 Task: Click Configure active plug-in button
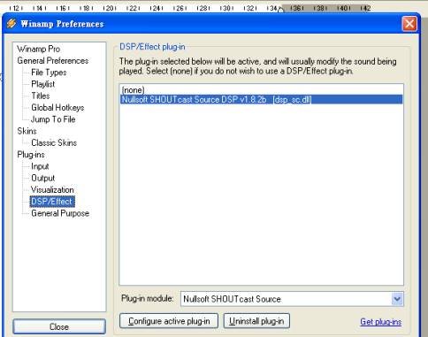(x=169, y=321)
